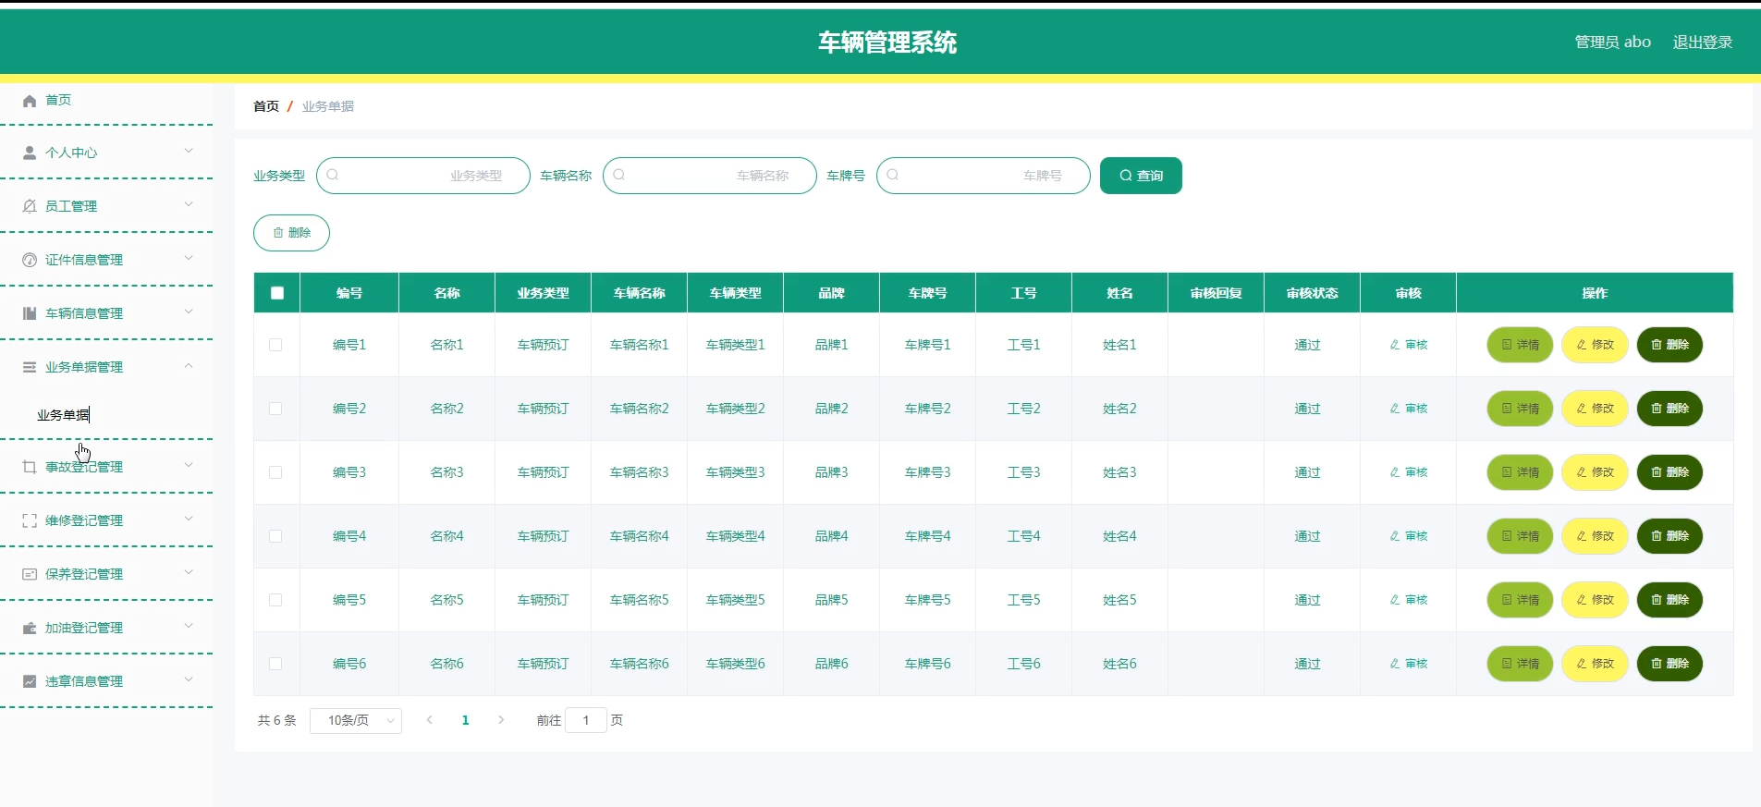Click the 车辆名称4 table cell

pos(639,536)
